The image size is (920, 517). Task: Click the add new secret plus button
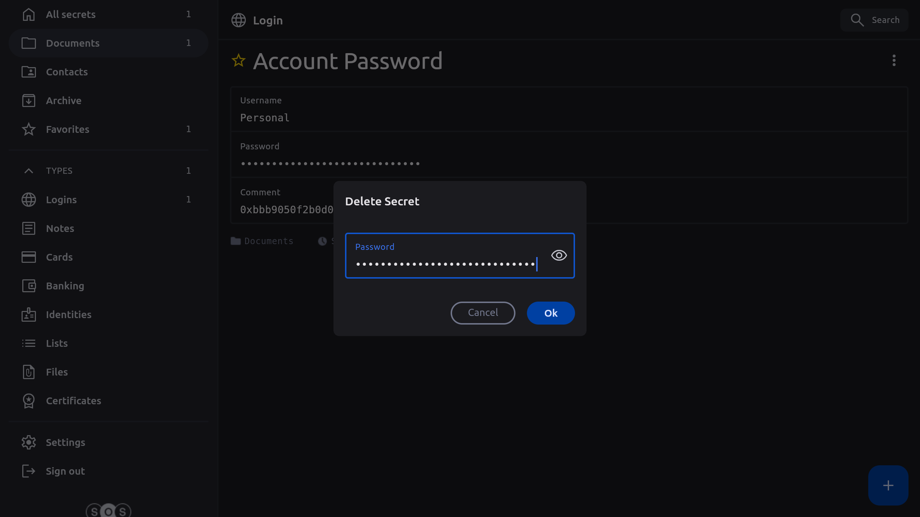point(888,485)
